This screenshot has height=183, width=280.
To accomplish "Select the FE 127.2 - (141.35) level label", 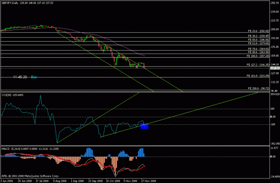I will click(x=258, y=65).
